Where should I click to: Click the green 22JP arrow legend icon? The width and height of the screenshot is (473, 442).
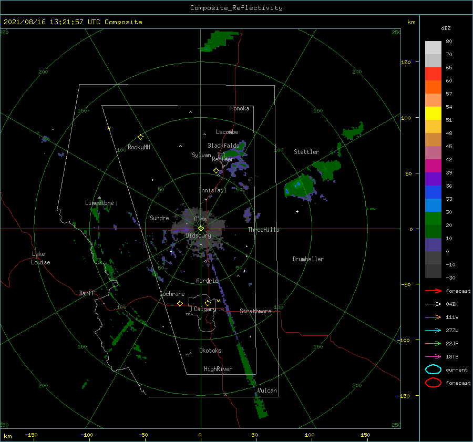(x=433, y=343)
